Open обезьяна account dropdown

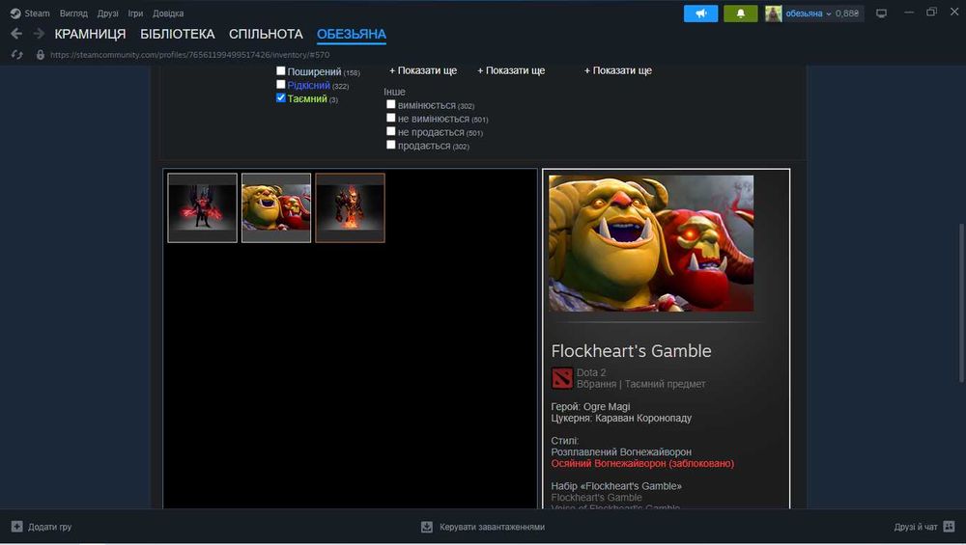809,13
